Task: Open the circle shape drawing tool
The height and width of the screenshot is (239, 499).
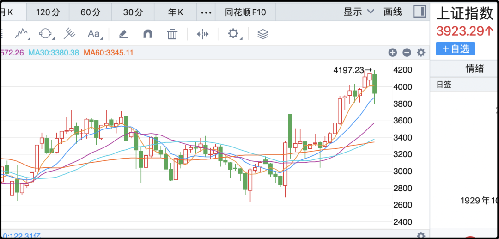Action: point(46,34)
